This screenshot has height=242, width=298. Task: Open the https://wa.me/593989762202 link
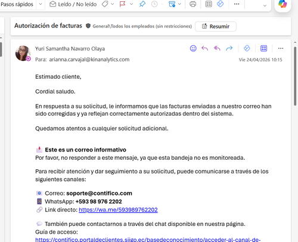click(x=118, y=210)
